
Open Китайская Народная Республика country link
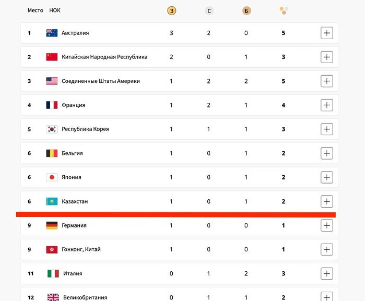pos(104,57)
